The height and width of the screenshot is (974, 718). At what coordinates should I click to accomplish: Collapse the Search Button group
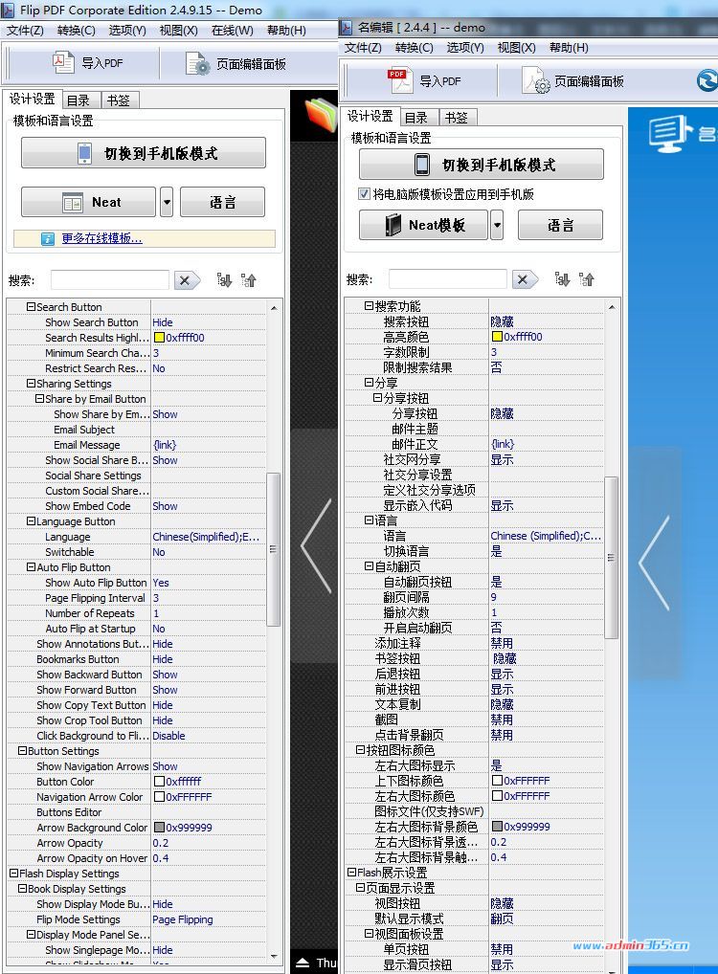pos(31,307)
